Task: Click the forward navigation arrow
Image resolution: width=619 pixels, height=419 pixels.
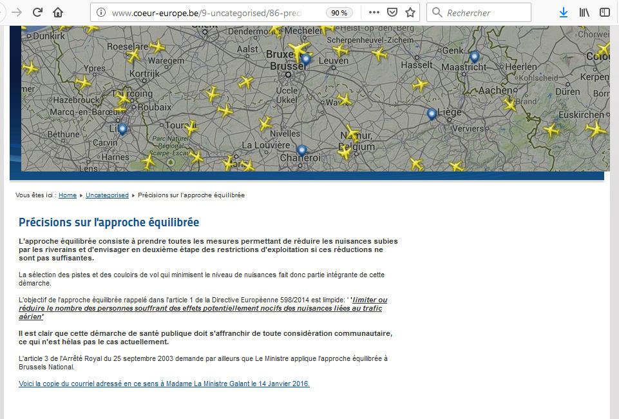Action: coord(17,12)
